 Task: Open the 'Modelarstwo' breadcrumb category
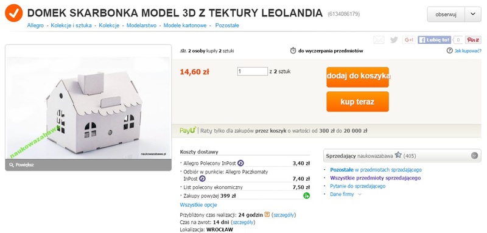pyautogui.click(x=141, y=26)
